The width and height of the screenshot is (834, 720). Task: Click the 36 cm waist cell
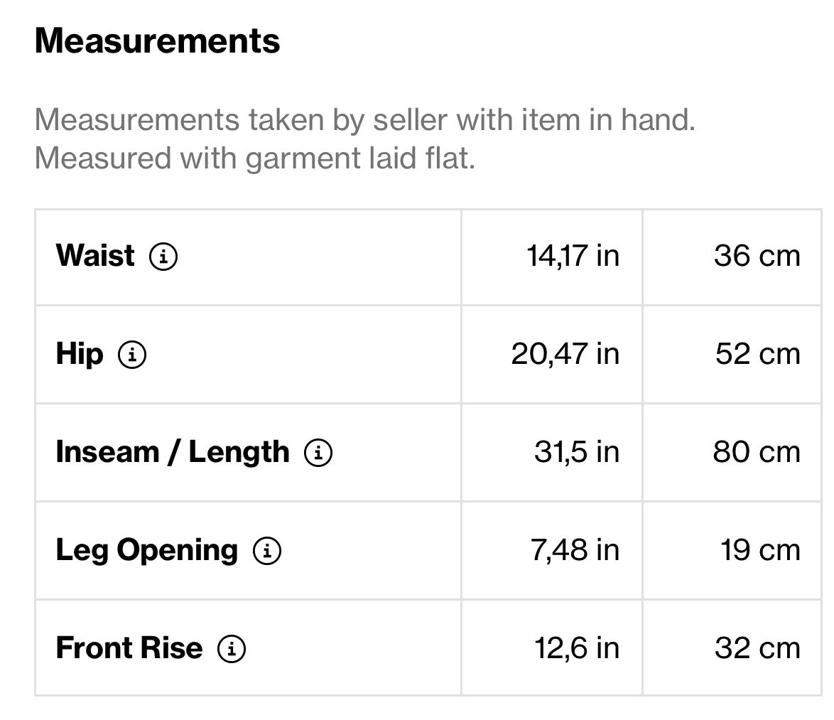coord(757,256)
